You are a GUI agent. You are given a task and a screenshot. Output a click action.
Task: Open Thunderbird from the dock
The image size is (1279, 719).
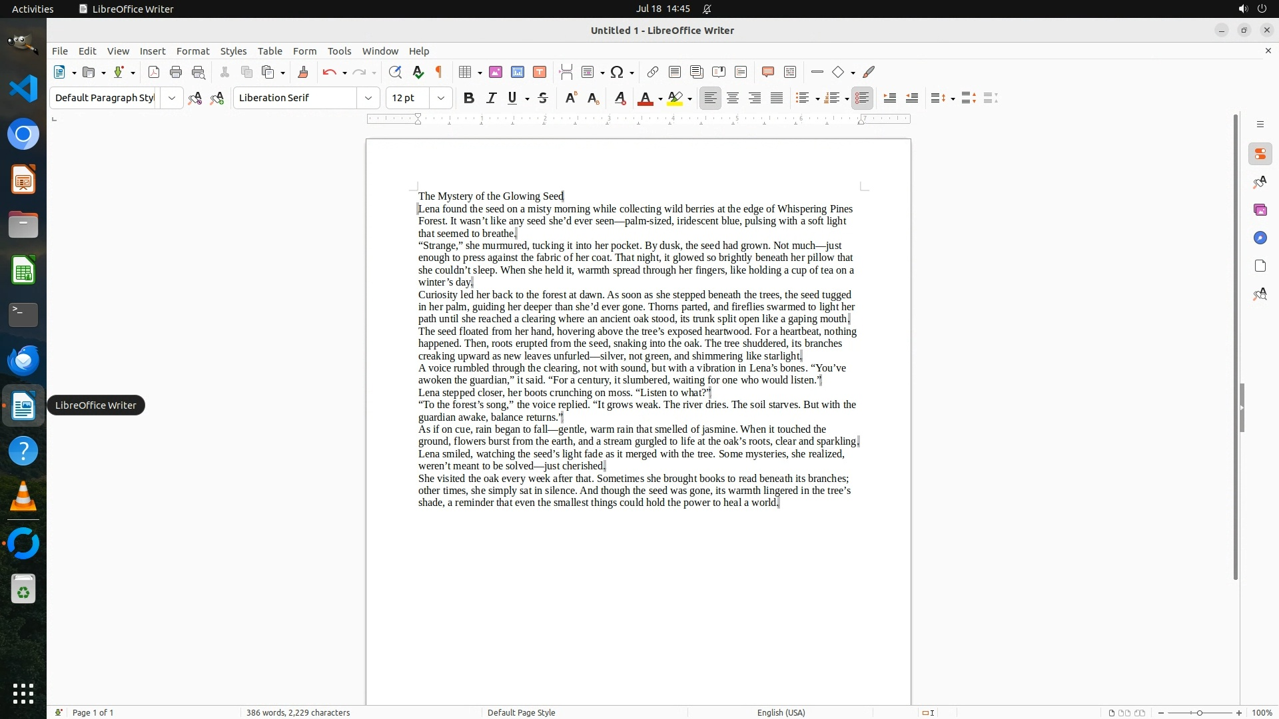point(23,360)
